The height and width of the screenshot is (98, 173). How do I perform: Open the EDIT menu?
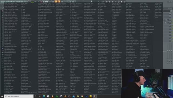(4, 2)
